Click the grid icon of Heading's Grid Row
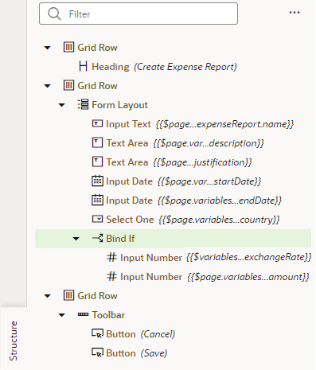 (68, 48)
